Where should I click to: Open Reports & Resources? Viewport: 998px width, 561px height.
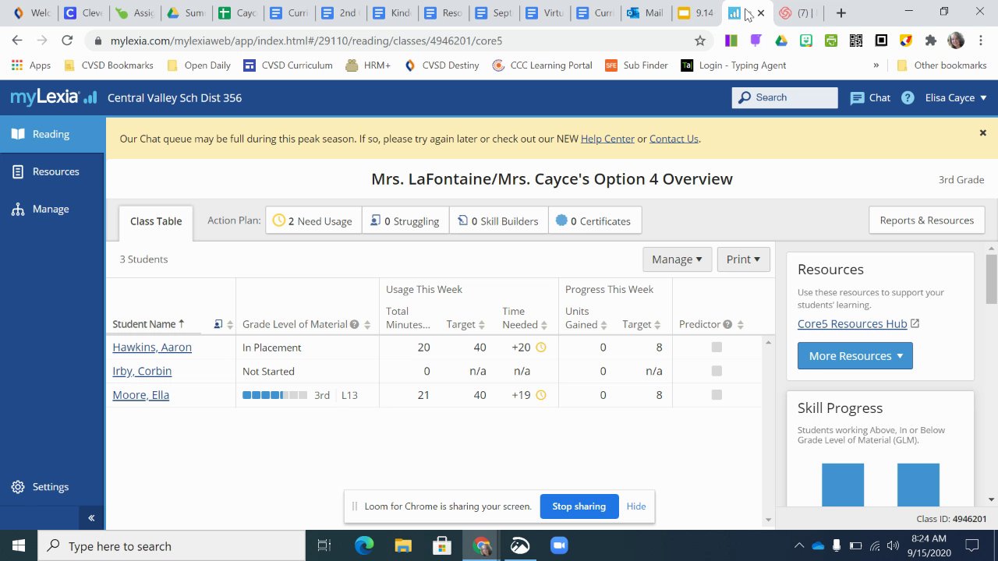[x=927, y=221]
